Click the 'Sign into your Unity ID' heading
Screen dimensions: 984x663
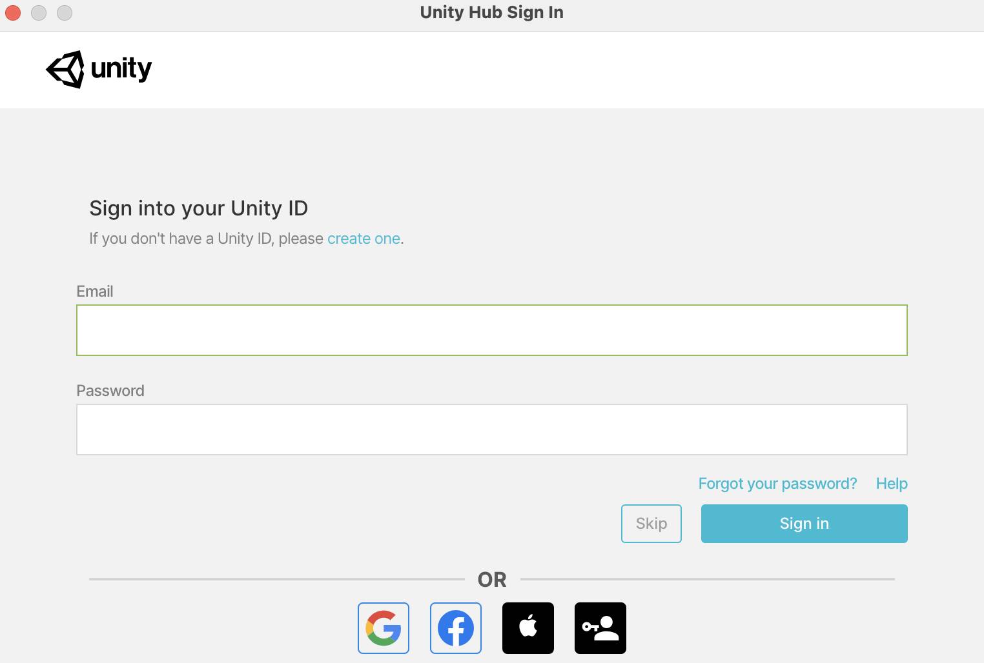pos(199,208)
